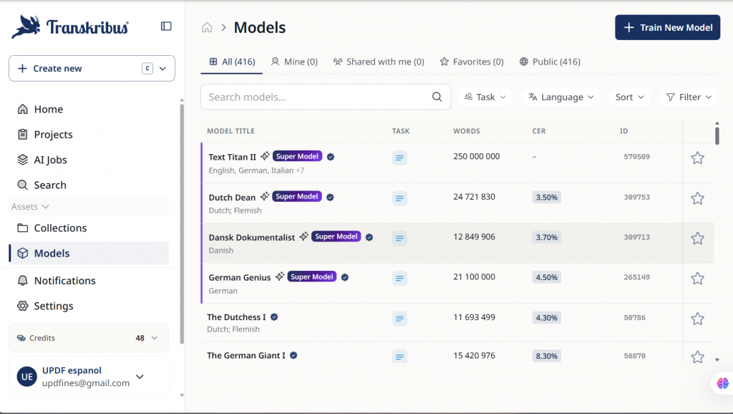Viewport: 733px width, 414px height.
Task: Switch to the All (416) tab
Action: click(232, 62)
